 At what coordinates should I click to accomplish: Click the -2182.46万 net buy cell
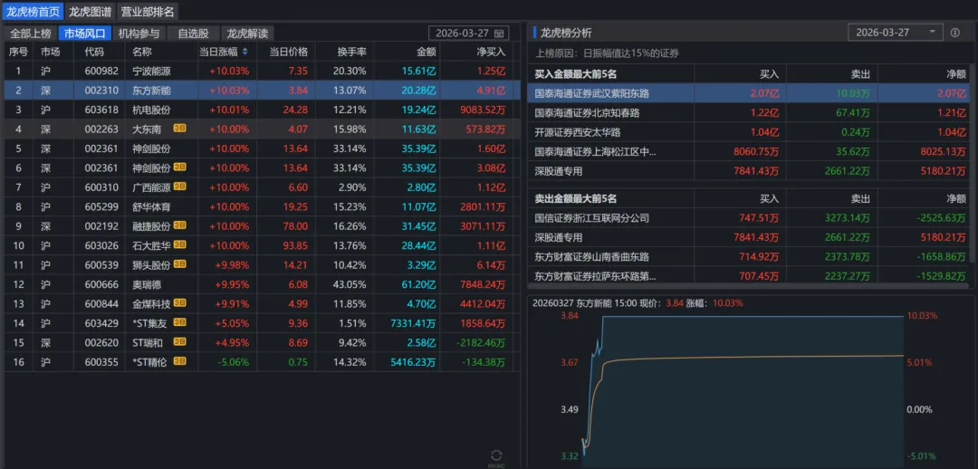[476, 341]
